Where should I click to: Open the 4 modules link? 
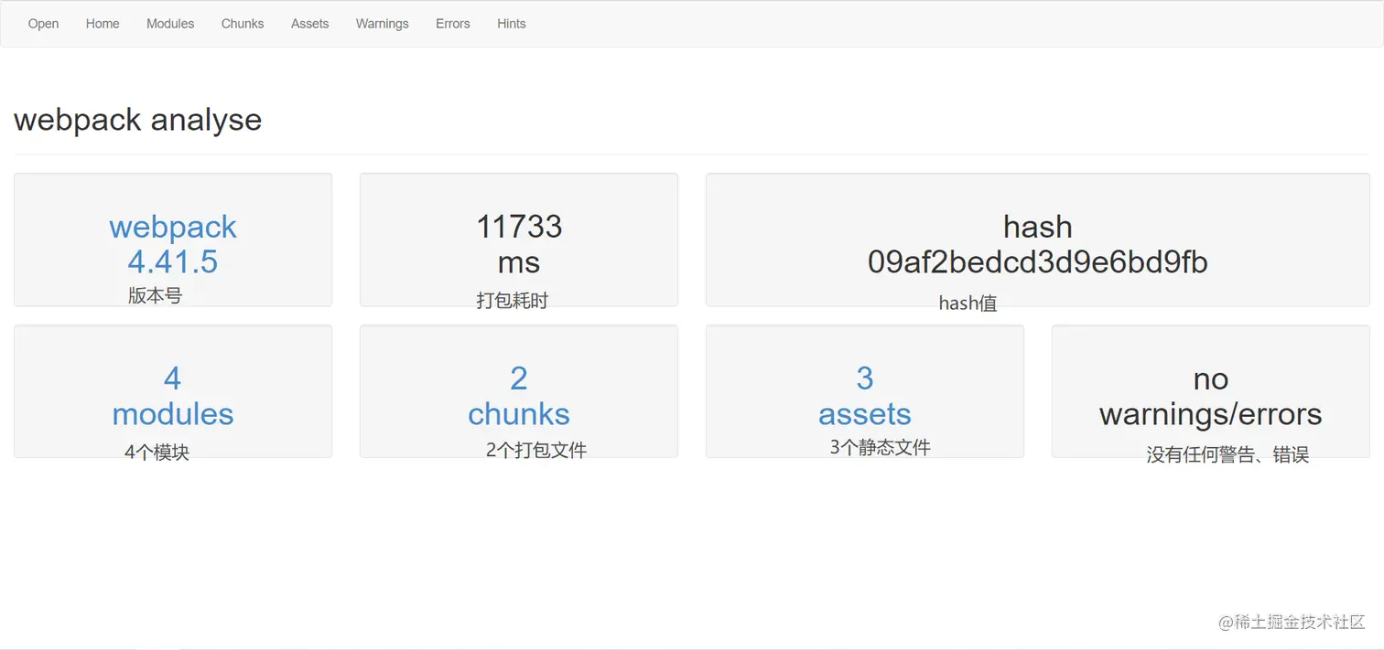pyautogui.click(x=173, y=396)
